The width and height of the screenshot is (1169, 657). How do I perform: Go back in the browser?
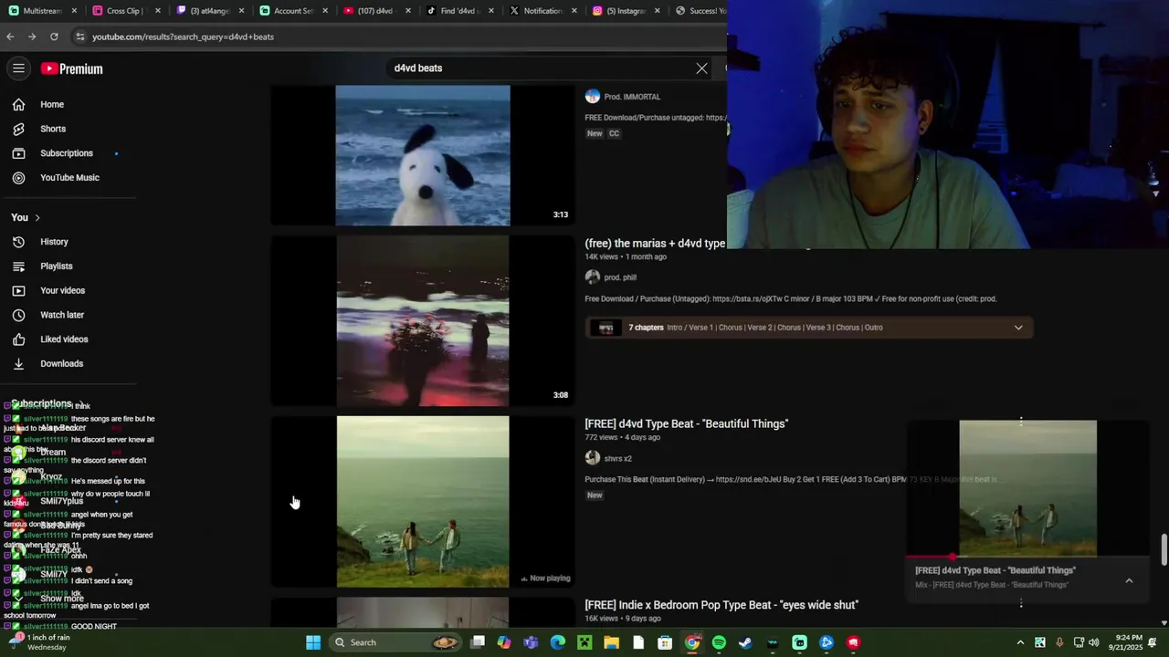(x=10, y=36)
